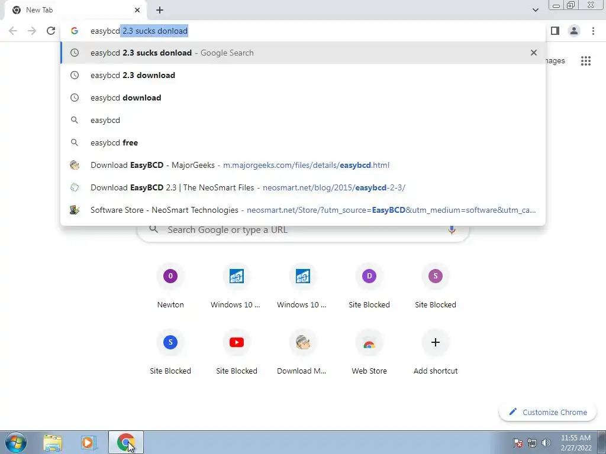Open the volume speaker tray icon
This screenshot has width=606, height=454.
point(546,443)
